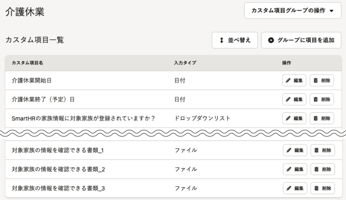Click trash icon for 介護休業終了（予定）日
This screenshot has height=200, width=346.
[x=315, y=99]
